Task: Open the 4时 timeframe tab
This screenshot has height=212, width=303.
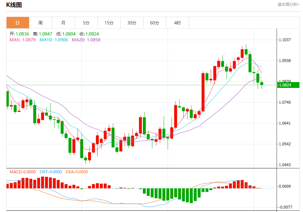Action: 177,23
